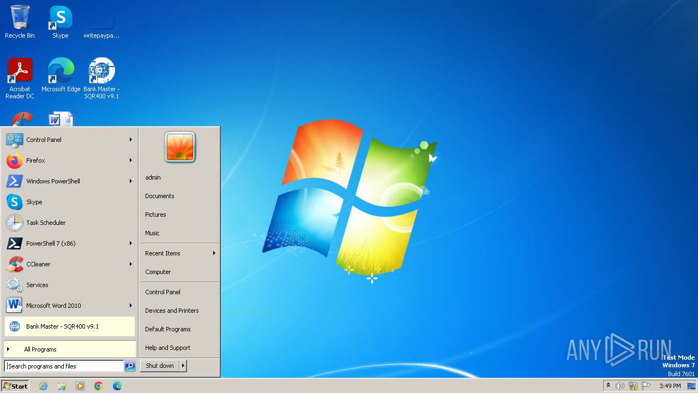Viewport: 698px width, 393px height.
Task: Expand Windows PowerShell jump list arrow
Action: [x=131, y=181]
